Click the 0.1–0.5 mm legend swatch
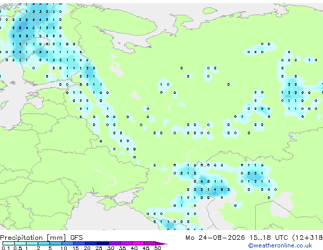 9,243
